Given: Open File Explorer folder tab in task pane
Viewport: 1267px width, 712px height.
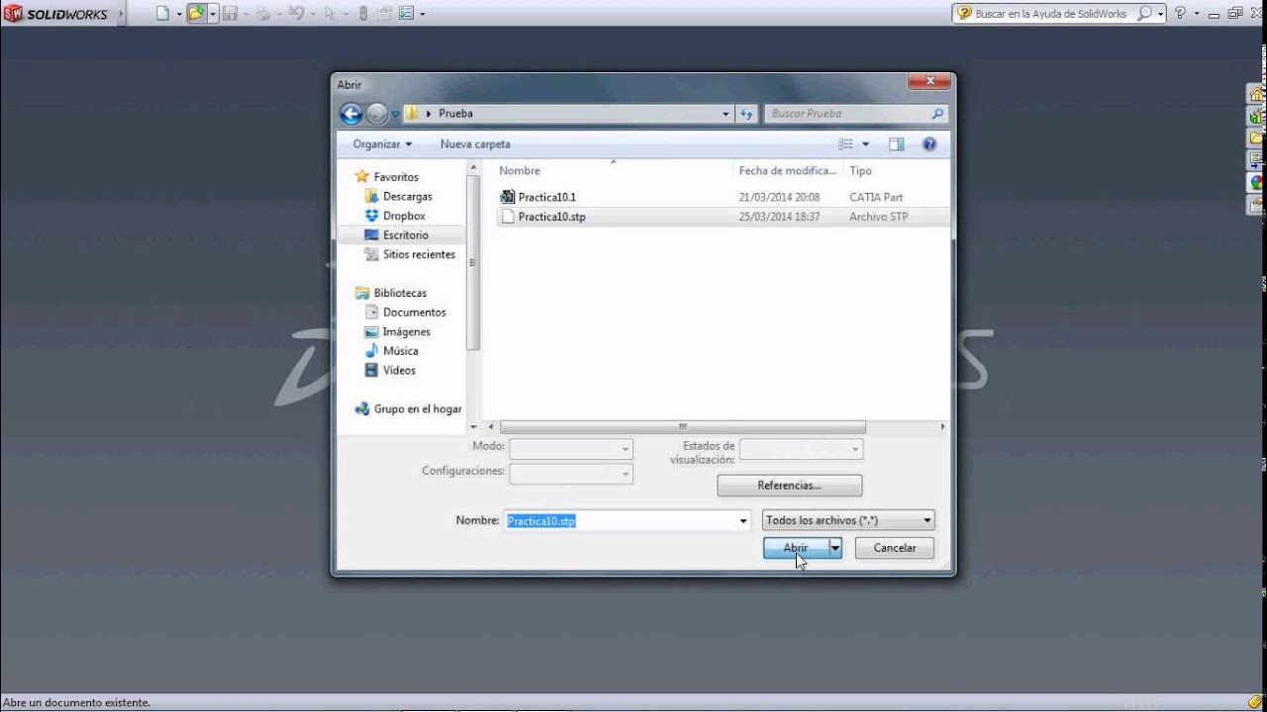Looking at the screenshot, I should (1257, 138).
